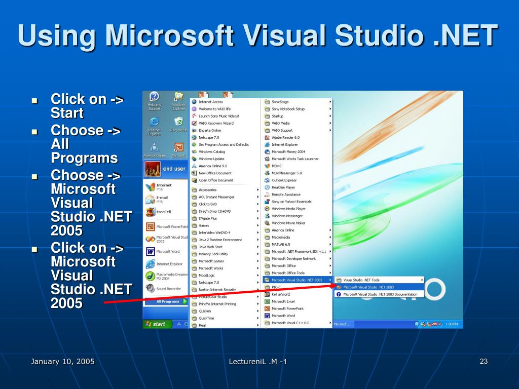
Task: Expand the Macromedia folder
Action: [298, 237]
